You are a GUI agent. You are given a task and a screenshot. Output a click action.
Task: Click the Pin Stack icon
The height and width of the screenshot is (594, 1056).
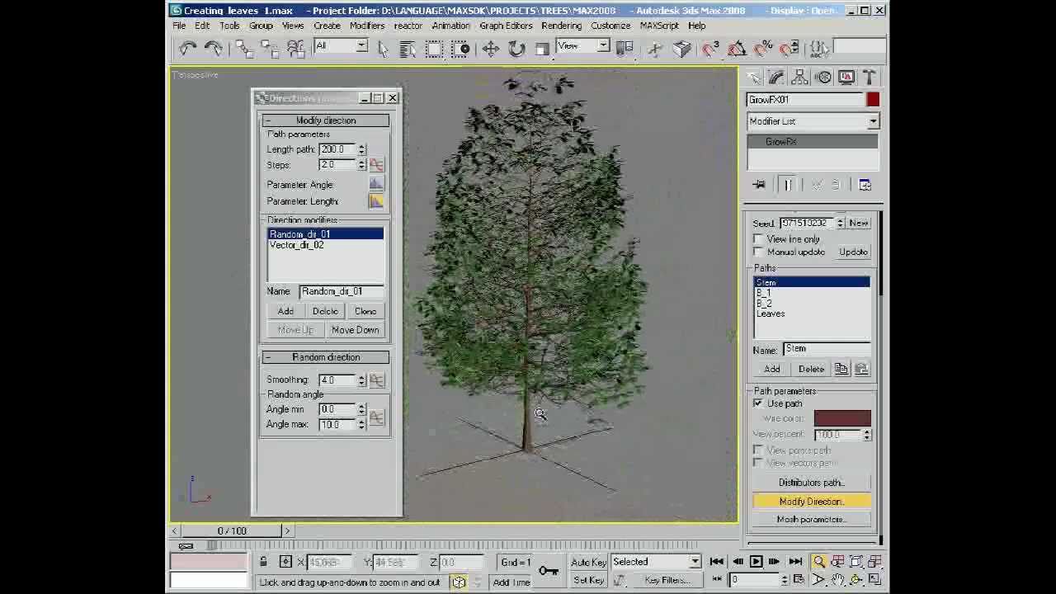(759, 185)
